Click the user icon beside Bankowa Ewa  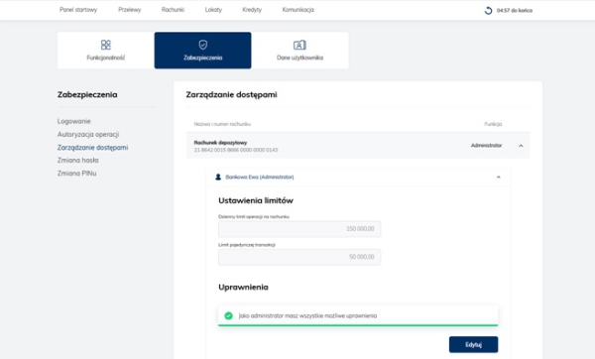pyautogui.click(x=218, y=177)
